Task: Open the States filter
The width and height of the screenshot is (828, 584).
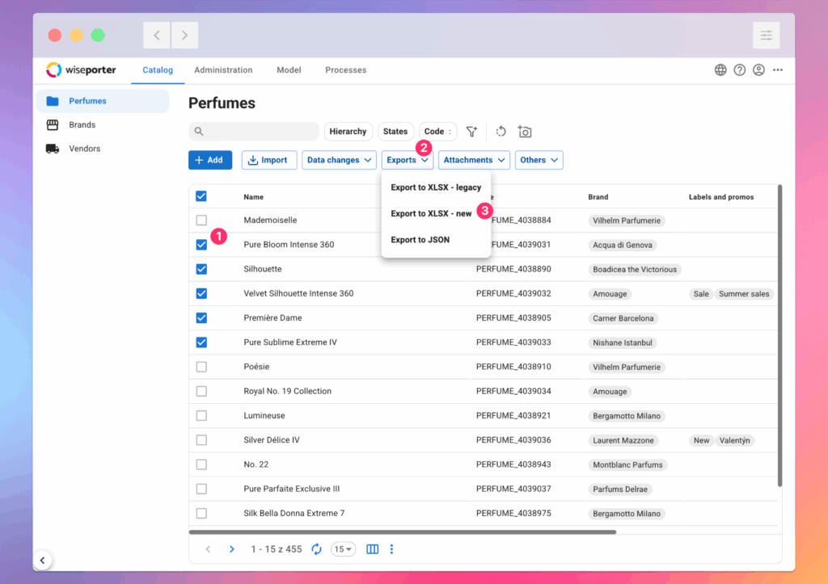Action: (x=395, y=132)
